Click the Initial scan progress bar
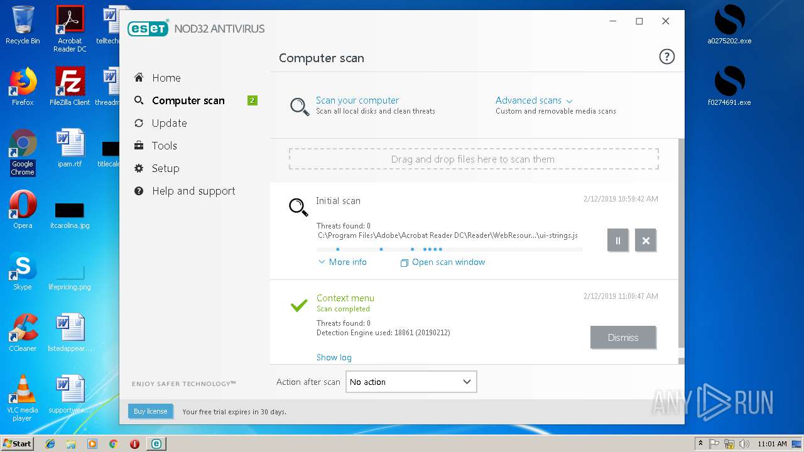This screenshot has height=452, width=804. coord(450,249)
